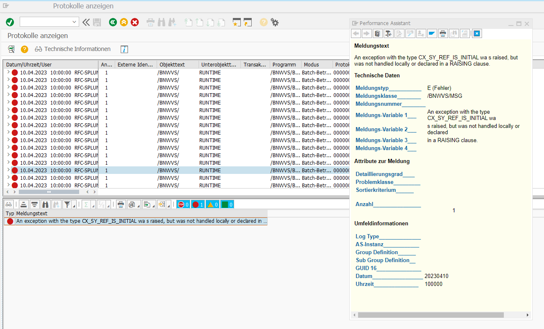The width and height of the screenshot is (544, 329).
Task: Click the binoculars Find icon in message toolbar
Action: pyautogui.click(x=46, y=204)
